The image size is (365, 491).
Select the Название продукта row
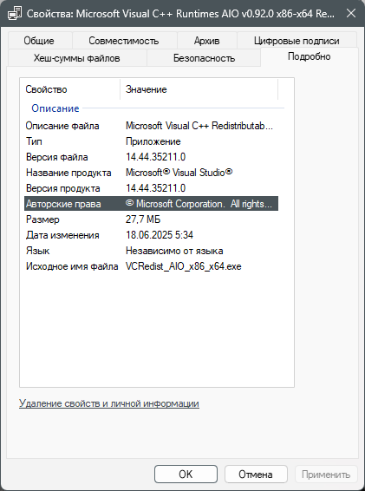point(151,173)
